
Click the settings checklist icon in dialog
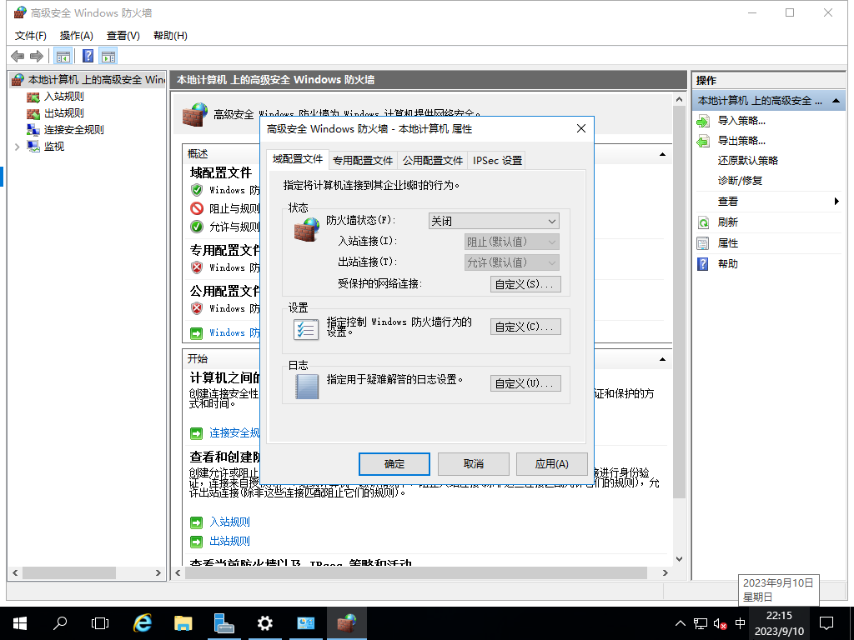305,328
